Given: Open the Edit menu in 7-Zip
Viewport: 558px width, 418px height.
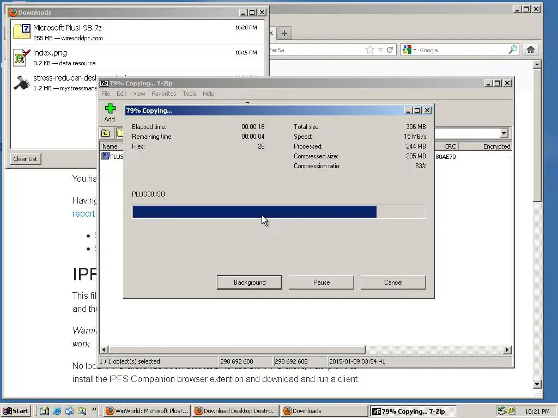Looking at the screenshot, I should 122,94.
